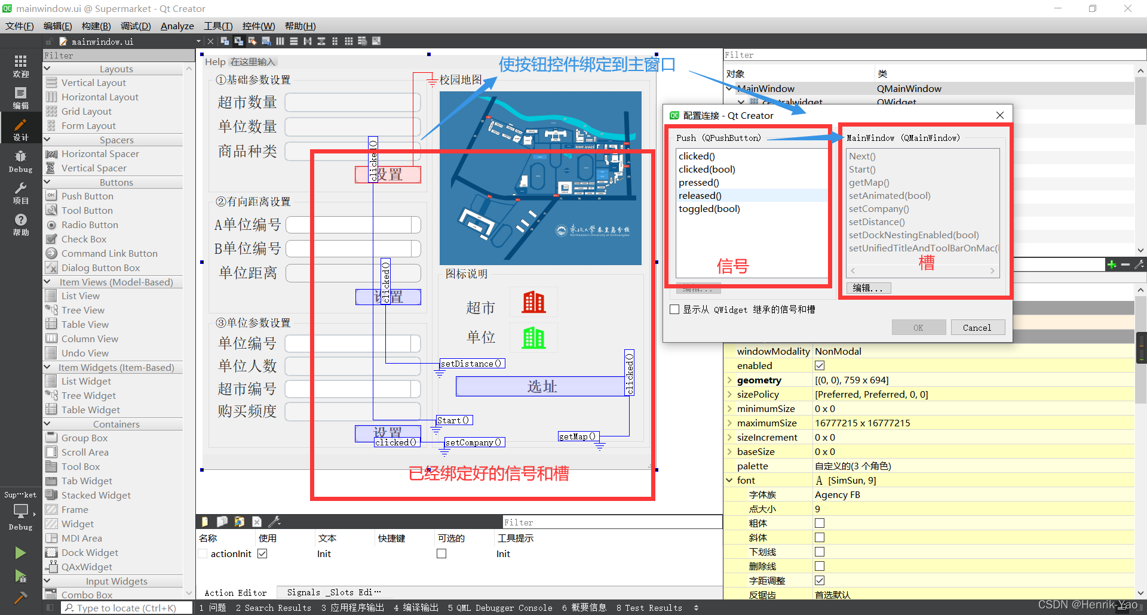Click the 编辑... button under MainWindow slots

tap(869, 288)
